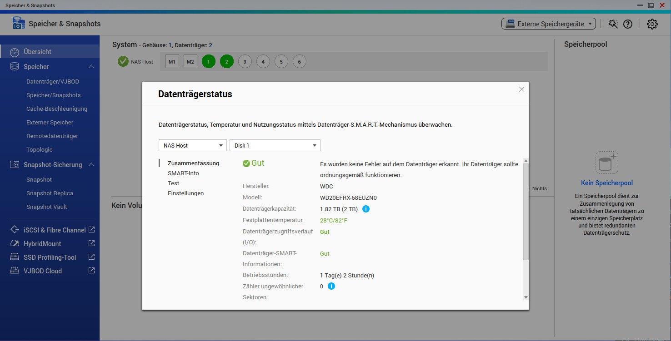Collapse the Snapshot-Sicherung section
The image size is (671, 341).
coord(91,165)
